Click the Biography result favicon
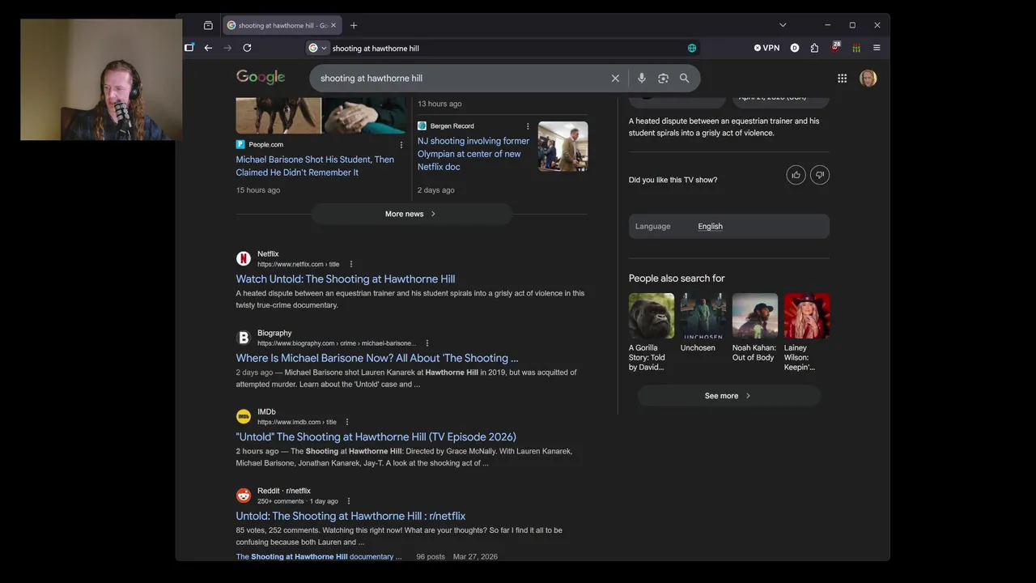Screen dimensions: 1036x583 click(x=244, y=338)
